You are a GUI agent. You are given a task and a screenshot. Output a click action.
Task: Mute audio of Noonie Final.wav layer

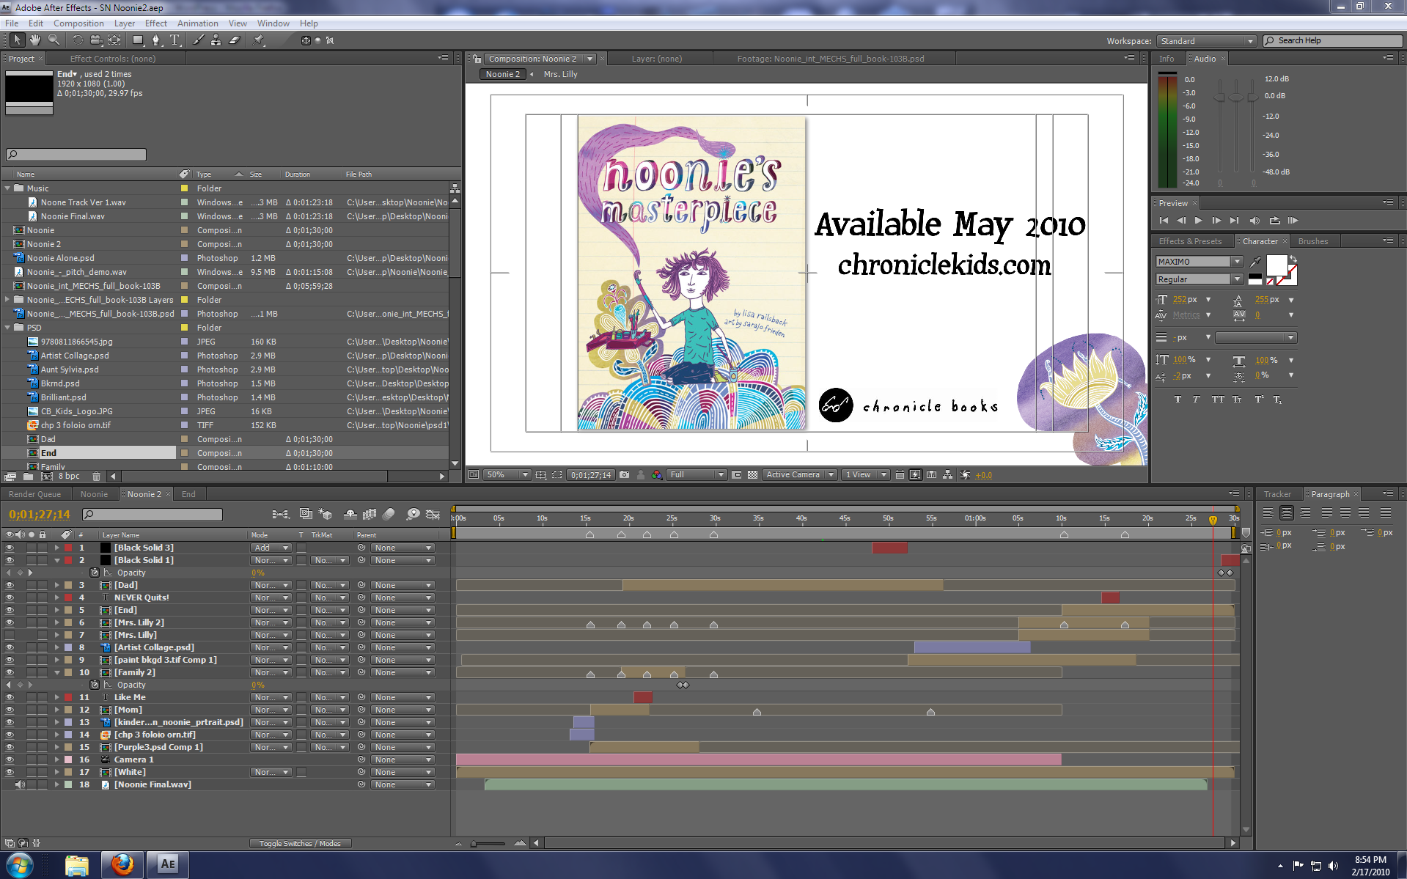pos(21,784)
